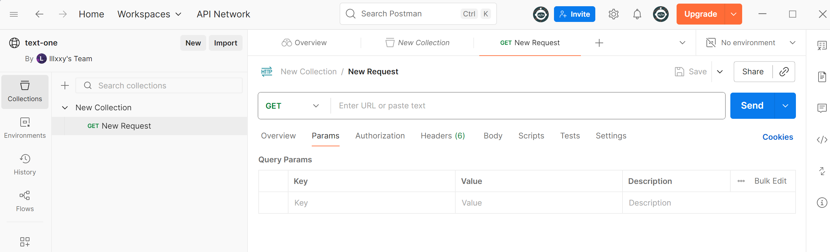830x252 pixels.
Task: Go back with the left arrow
Action: point(39,14)
